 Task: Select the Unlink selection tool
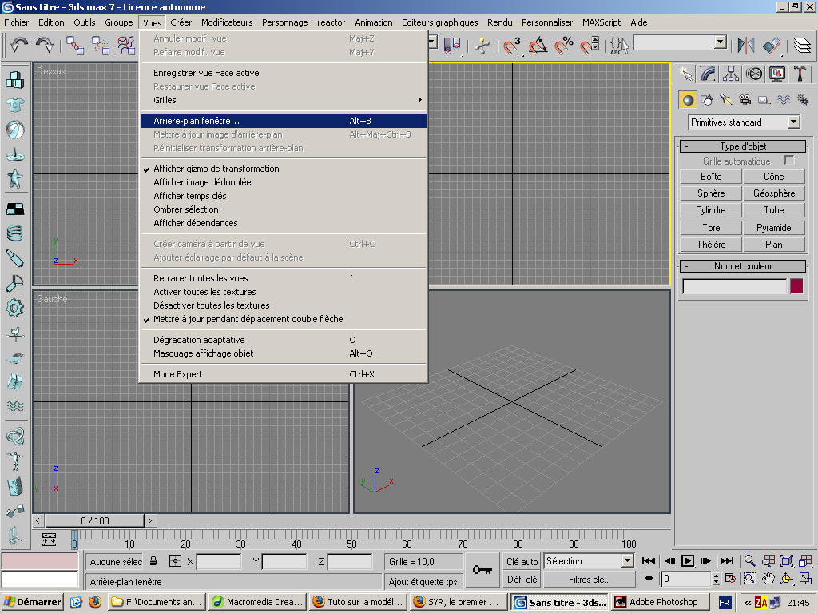coord(101,46)
